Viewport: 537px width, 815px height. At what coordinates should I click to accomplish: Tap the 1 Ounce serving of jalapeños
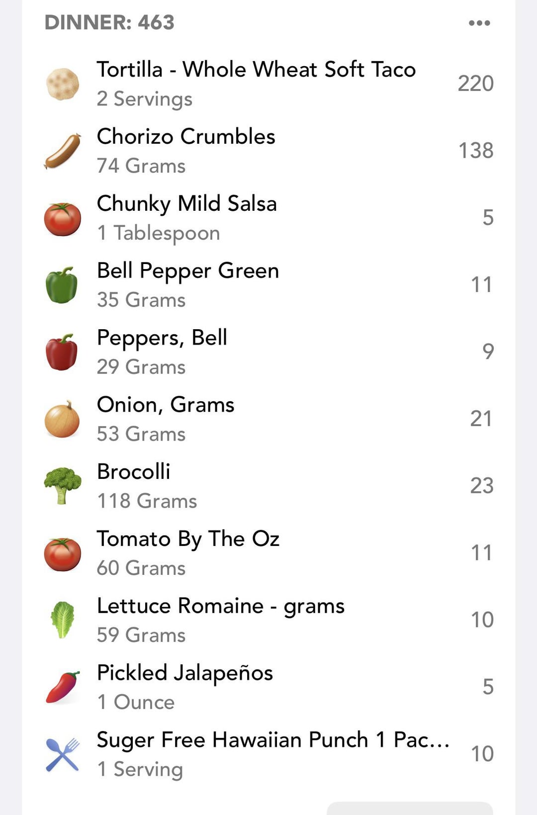click(136, 702)
